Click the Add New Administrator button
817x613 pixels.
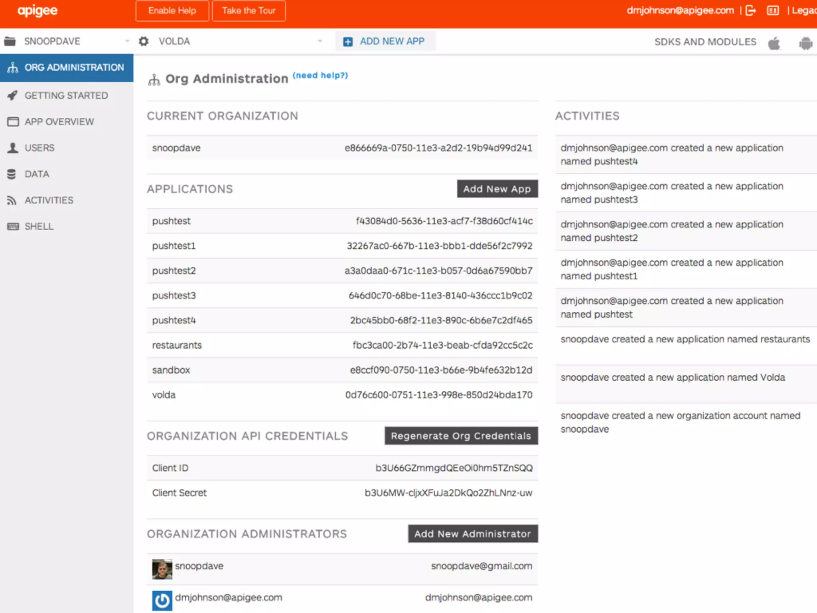tap(472, 534)
